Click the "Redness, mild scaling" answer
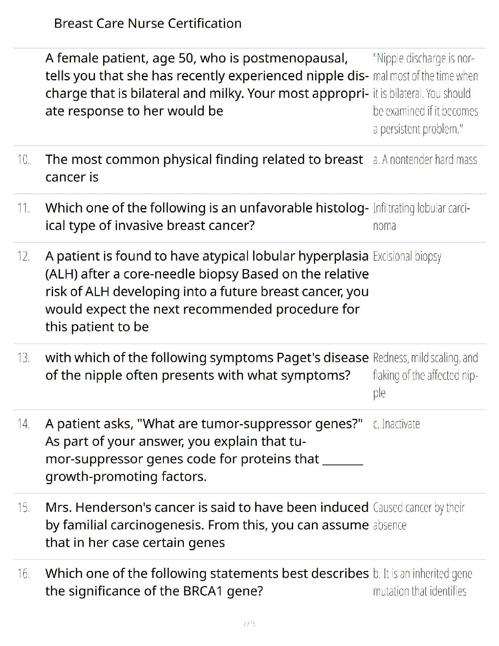 click(425, 375)
